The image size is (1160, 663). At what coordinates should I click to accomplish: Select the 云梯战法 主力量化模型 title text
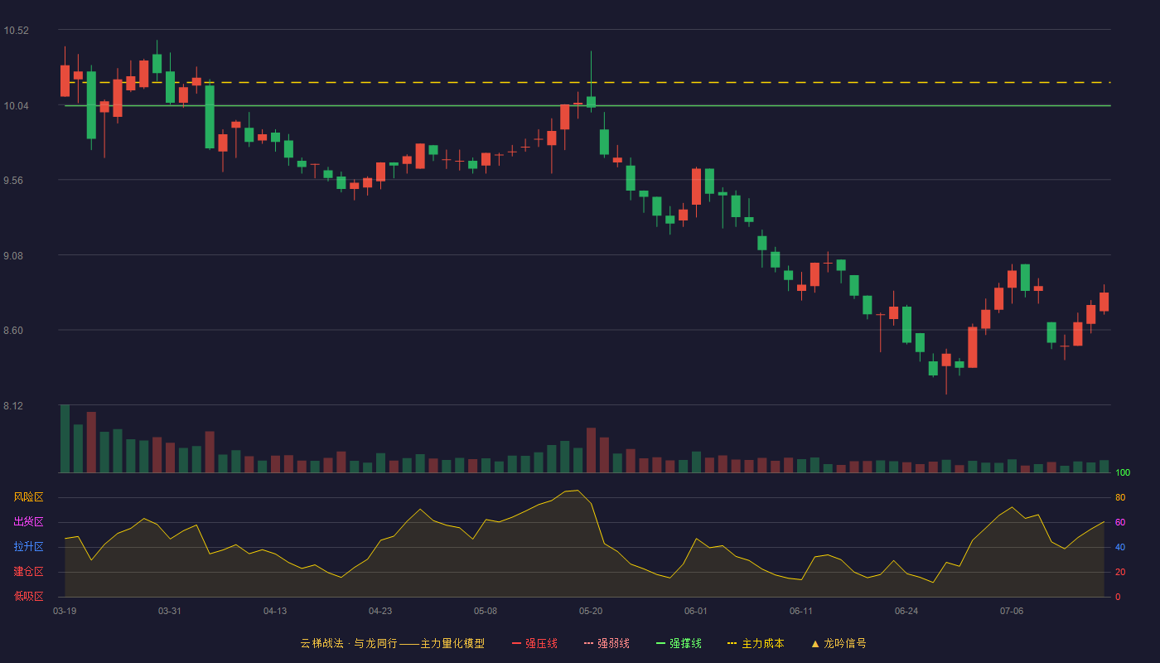pyautogui.click(x=392, y=643)
